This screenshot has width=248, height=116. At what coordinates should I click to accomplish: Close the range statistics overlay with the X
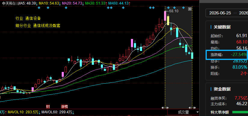coord(190,9)
